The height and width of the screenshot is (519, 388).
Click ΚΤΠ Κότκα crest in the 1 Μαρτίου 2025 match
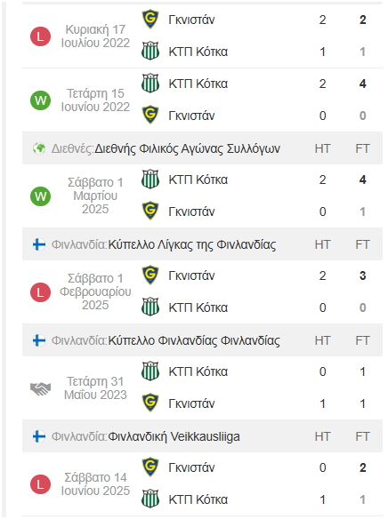(150, 180)
